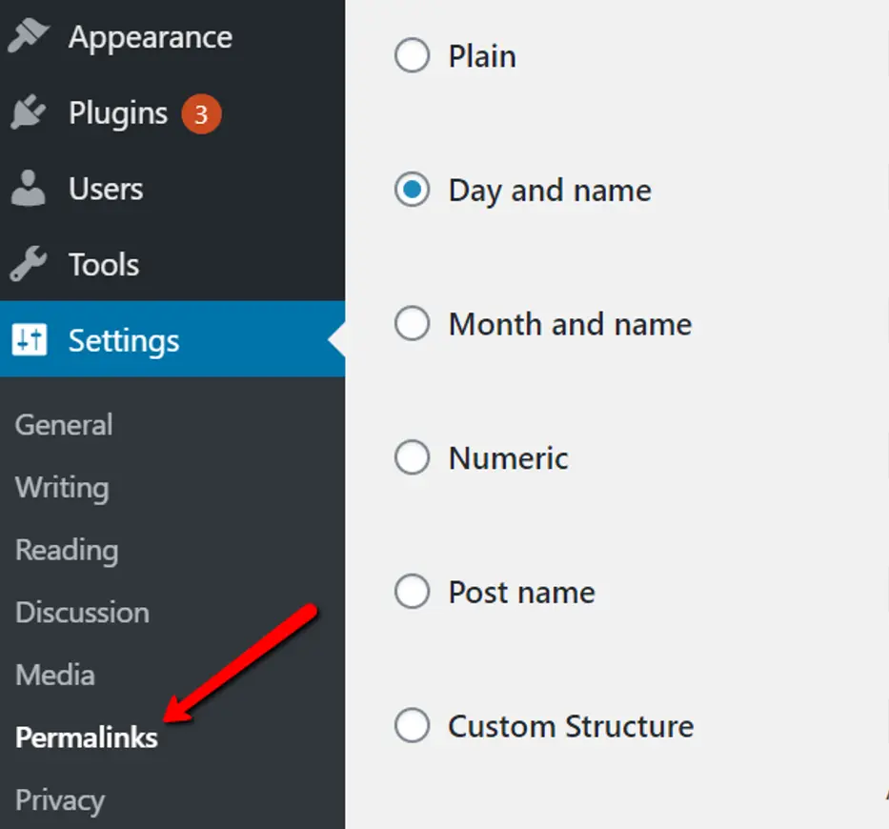
Task: Go to the Writing settings page
Action: pyautogui.click(x=62, y=487)
